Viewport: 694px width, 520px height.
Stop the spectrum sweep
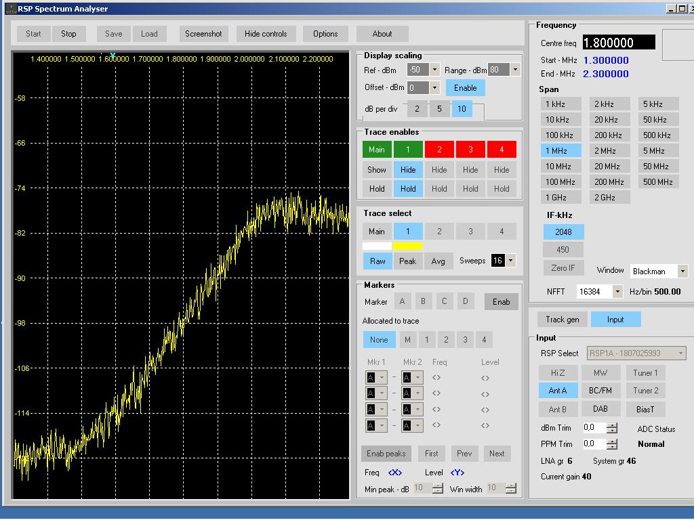[x=68, y=34]
